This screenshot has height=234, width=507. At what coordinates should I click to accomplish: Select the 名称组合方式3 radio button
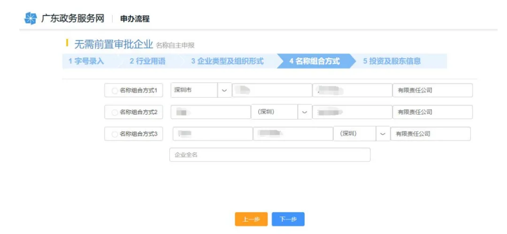click(x=115, y=134)
